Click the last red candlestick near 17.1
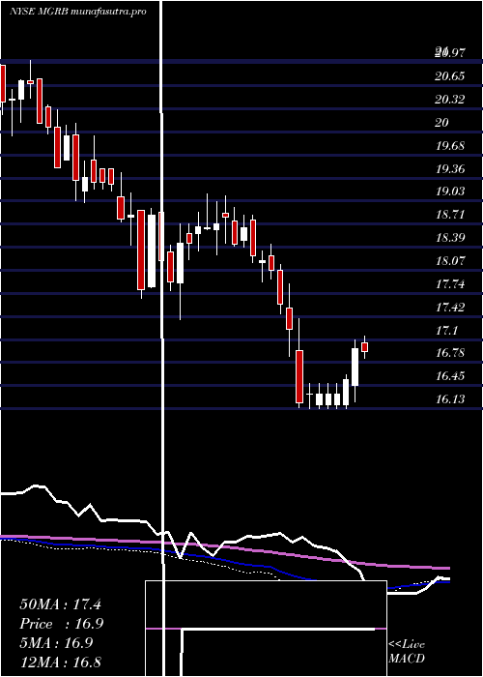Viewport: 483px width, 677px height. (364, 346)
